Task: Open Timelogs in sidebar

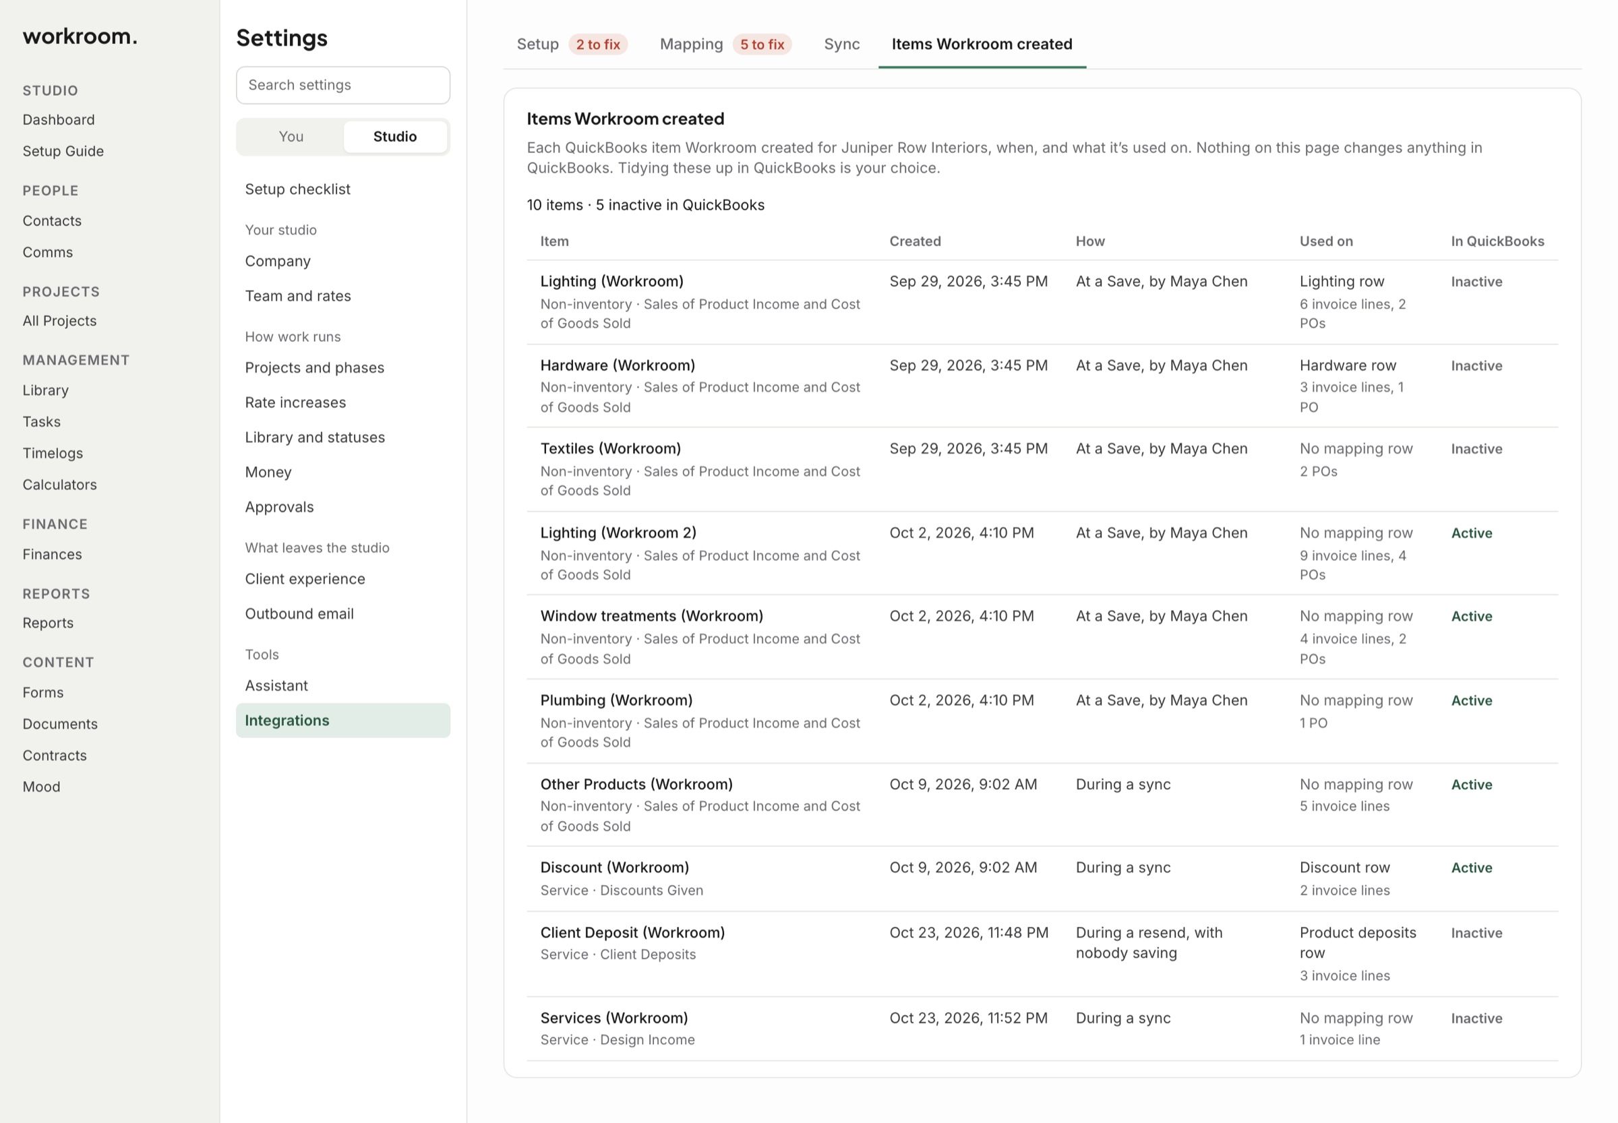Action: tap(53, 453)
